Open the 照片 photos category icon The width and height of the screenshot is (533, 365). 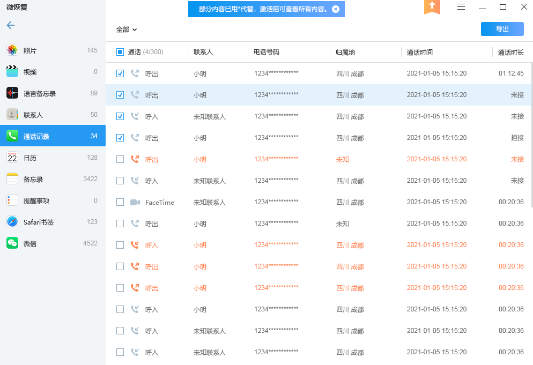click(12, 50)
